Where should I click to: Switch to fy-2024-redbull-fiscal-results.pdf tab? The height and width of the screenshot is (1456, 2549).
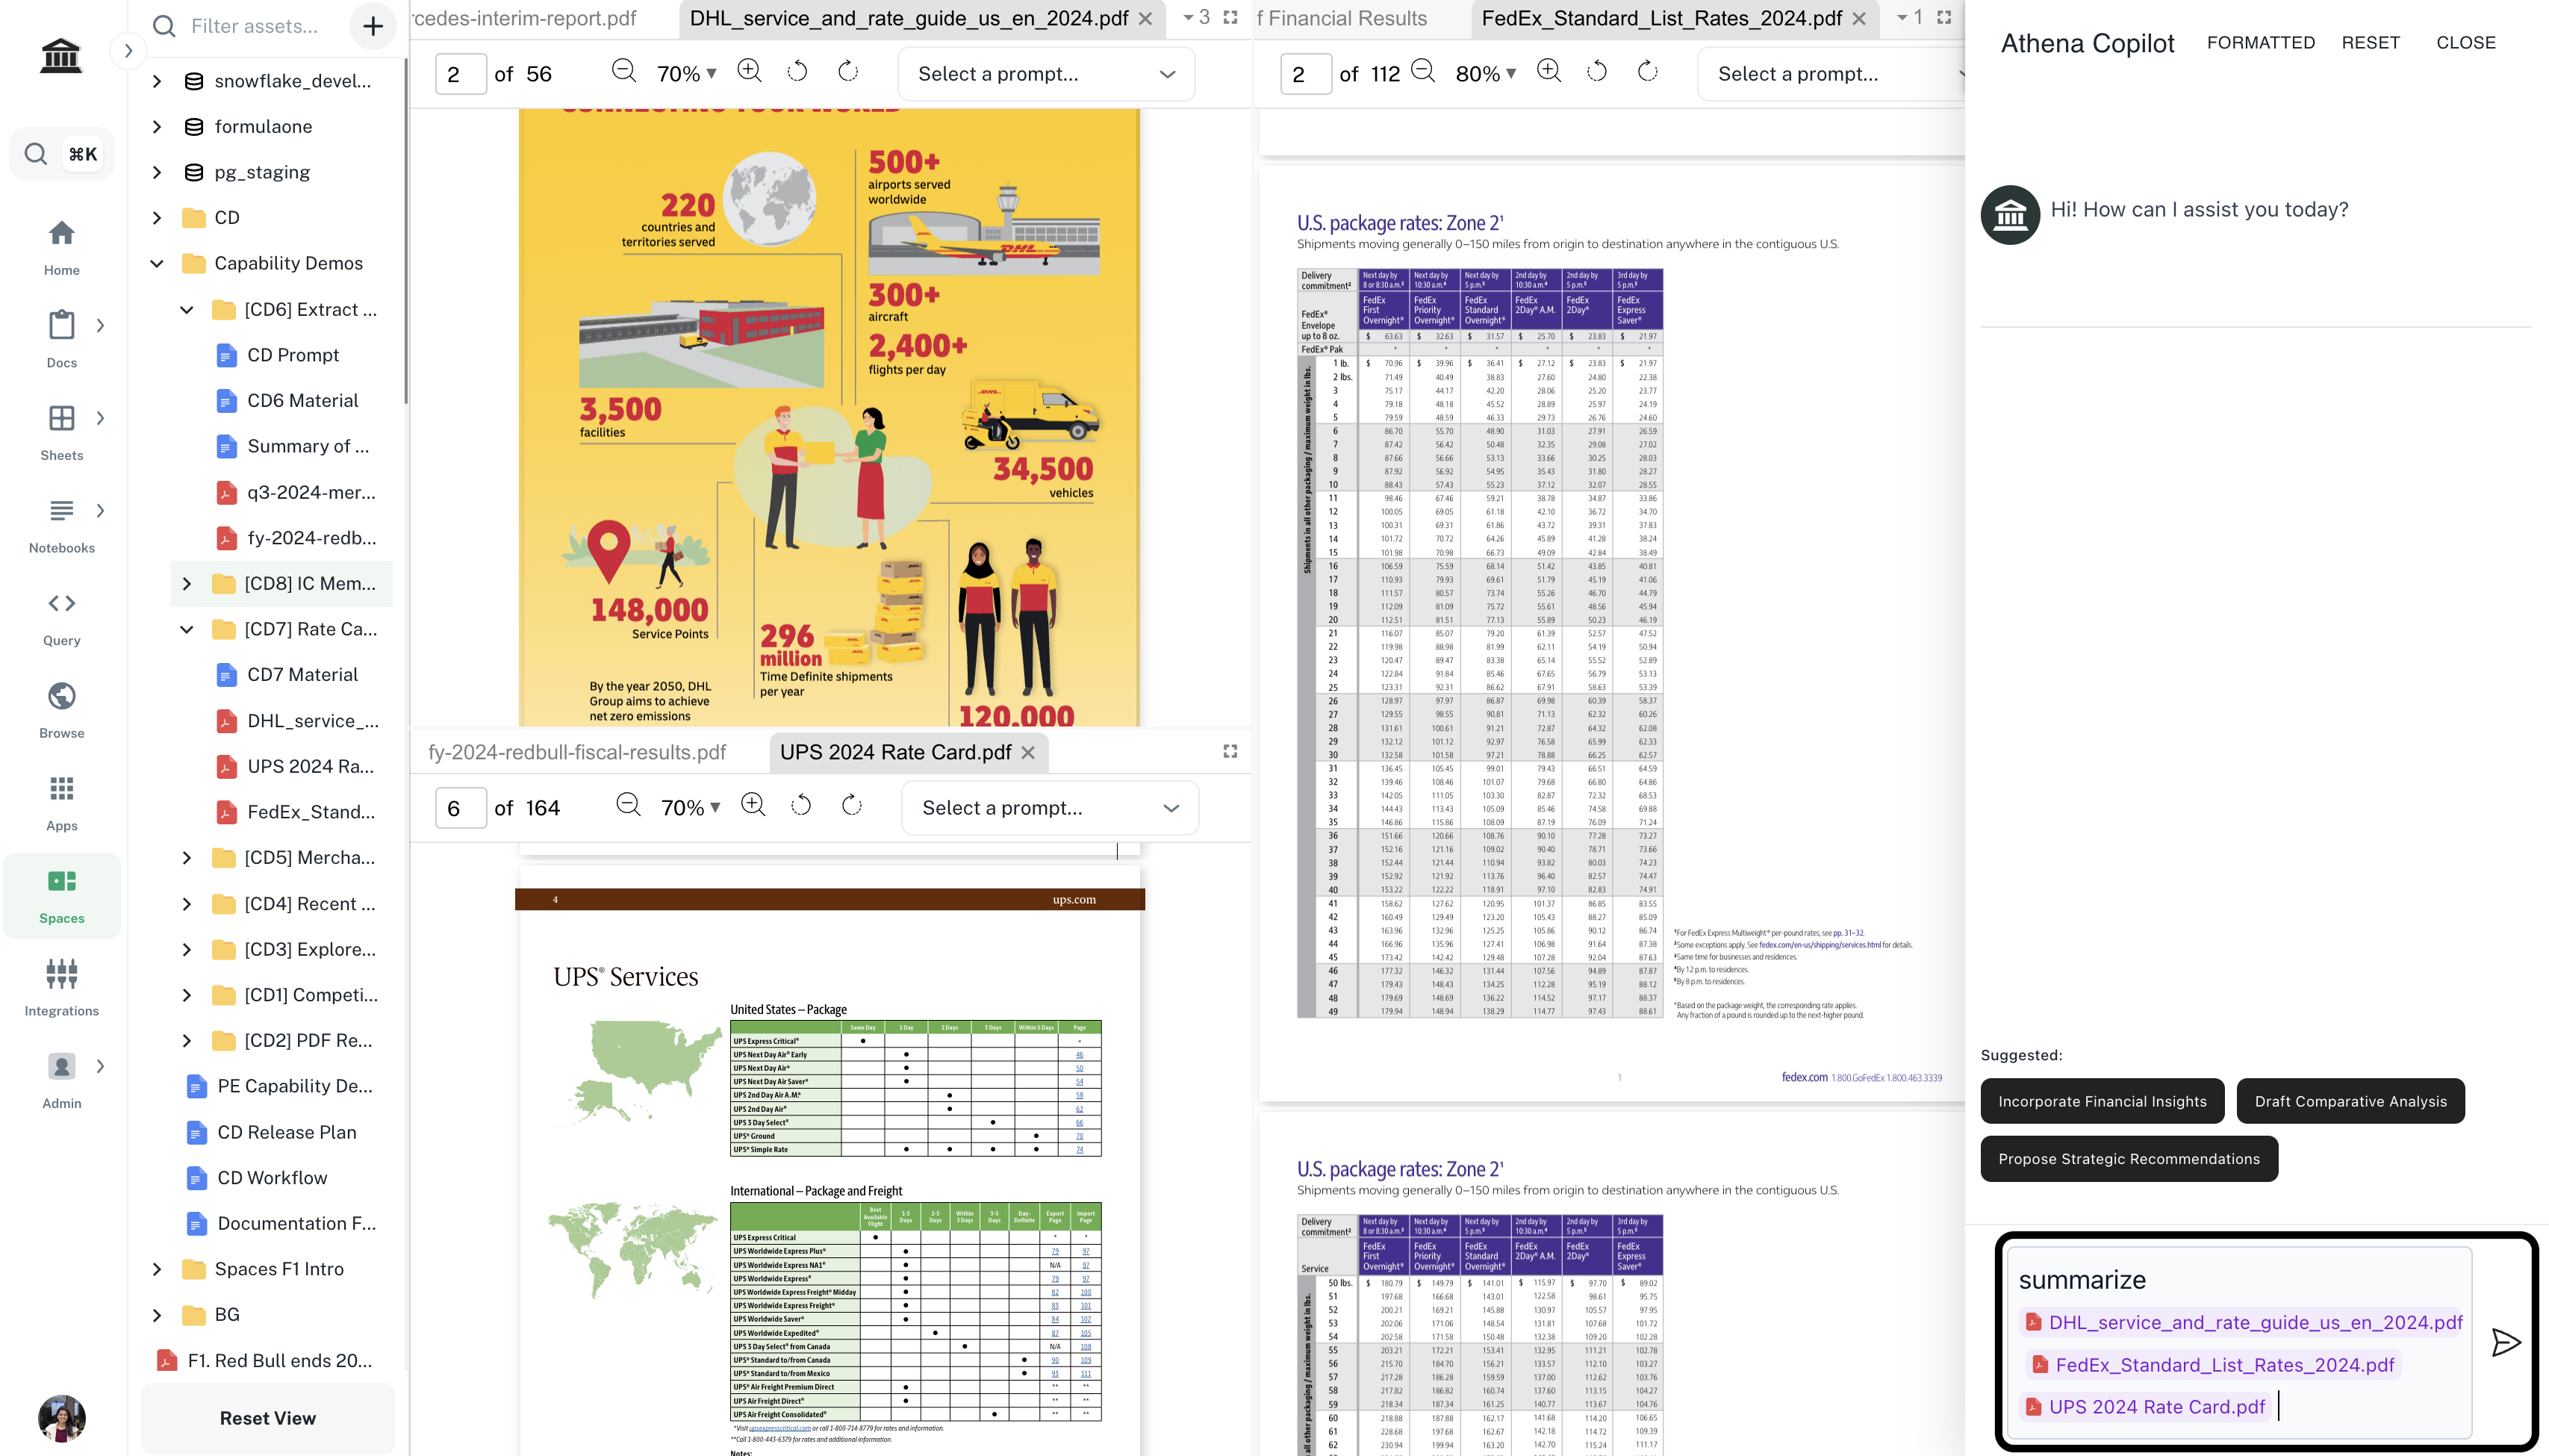pos(577,752)
